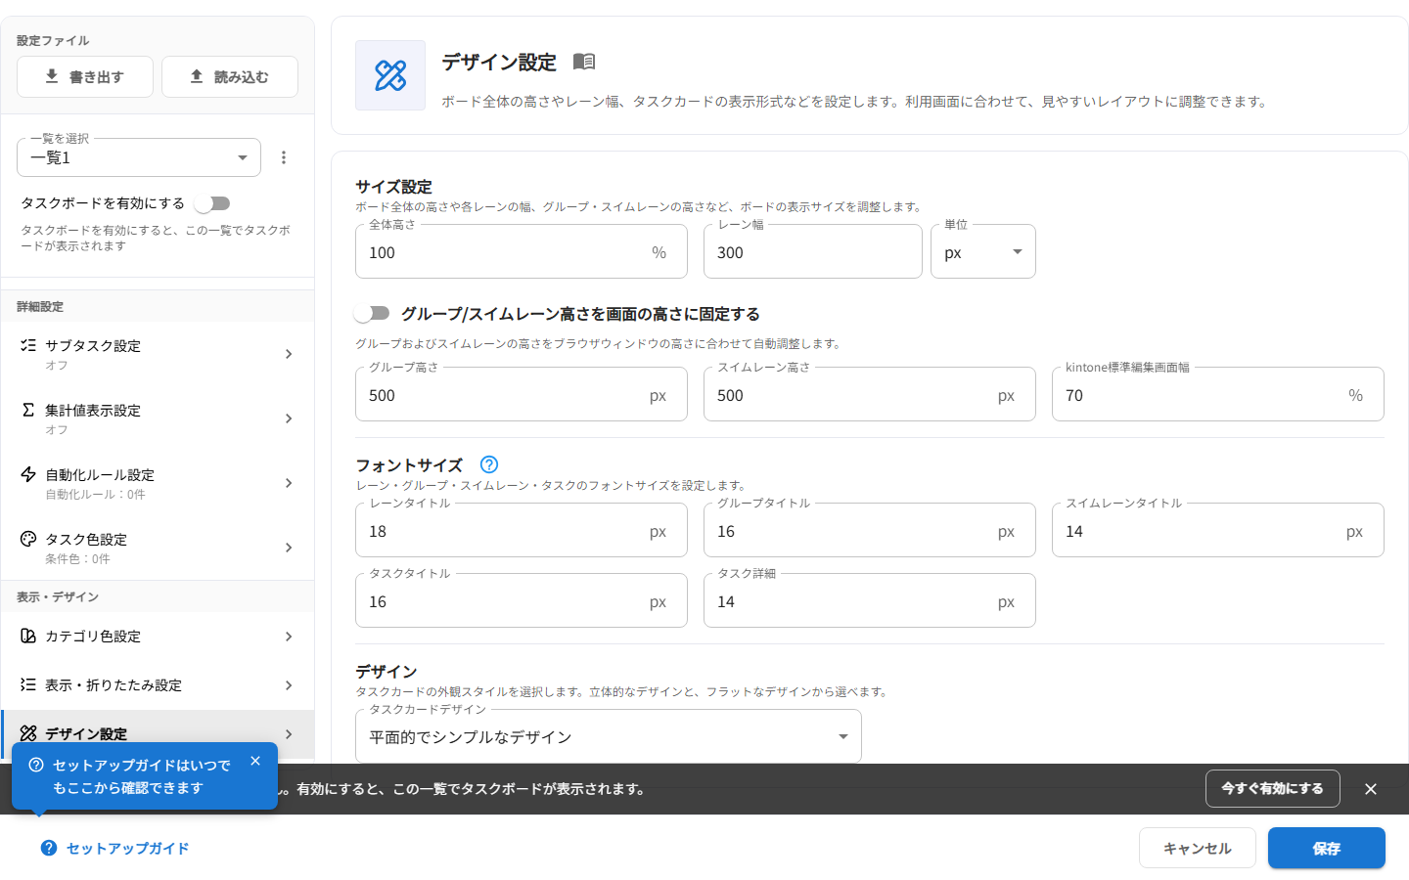Click the スイムレーンタイトル font size field
Image resolution: width=1409 pixels, height=880 pixels.
point(1218,530)
